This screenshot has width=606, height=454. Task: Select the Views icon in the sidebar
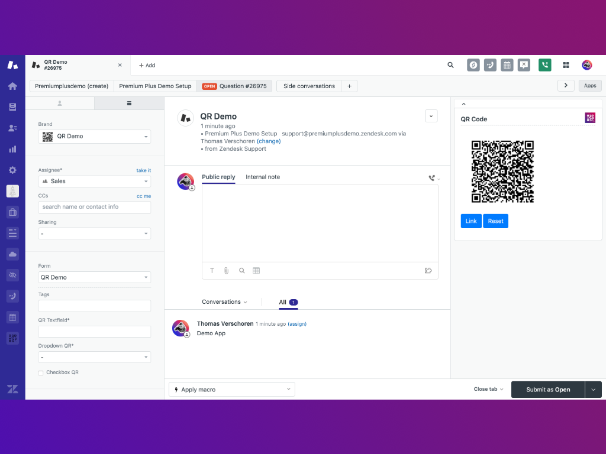click(12, 106)
